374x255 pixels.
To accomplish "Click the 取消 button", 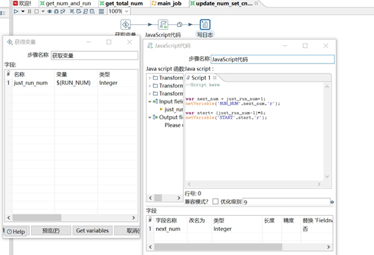I will [x=127, y=231].
